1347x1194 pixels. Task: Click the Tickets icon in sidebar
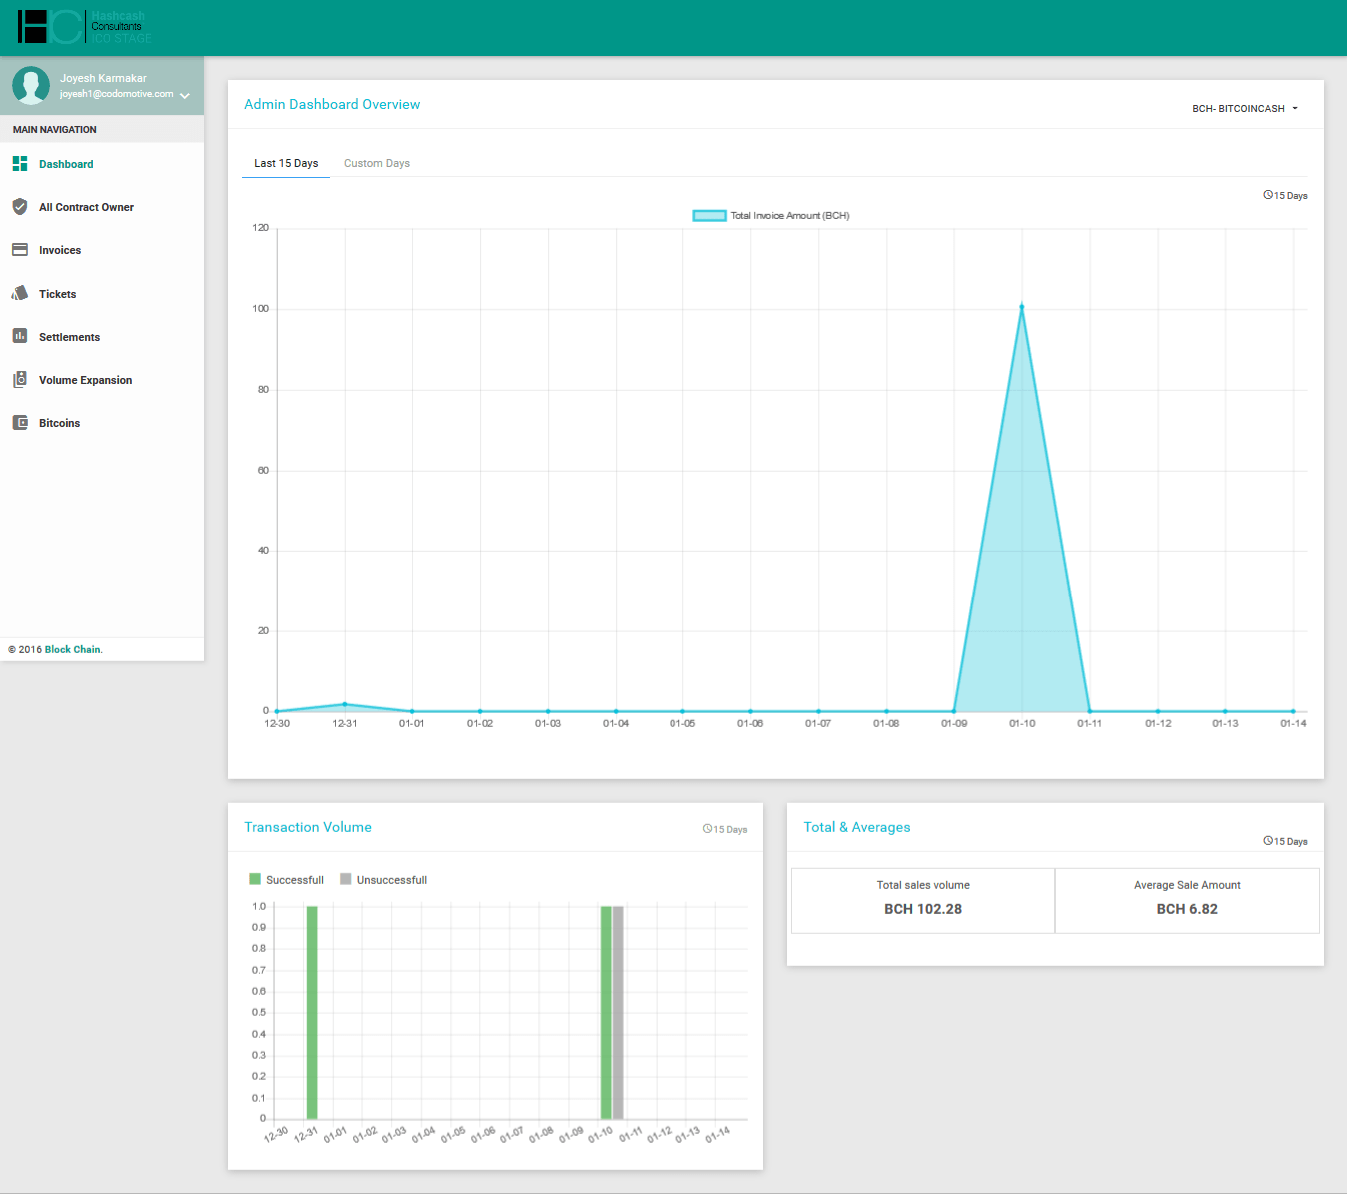click(20, 293)
